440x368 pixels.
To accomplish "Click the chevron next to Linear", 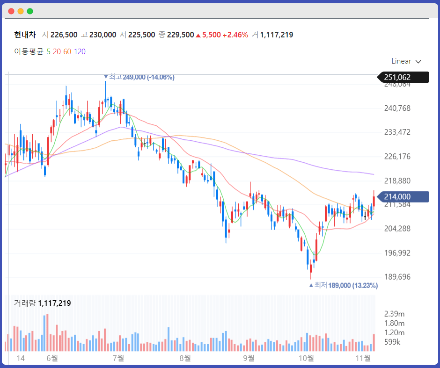I will [x=418, y=62].
